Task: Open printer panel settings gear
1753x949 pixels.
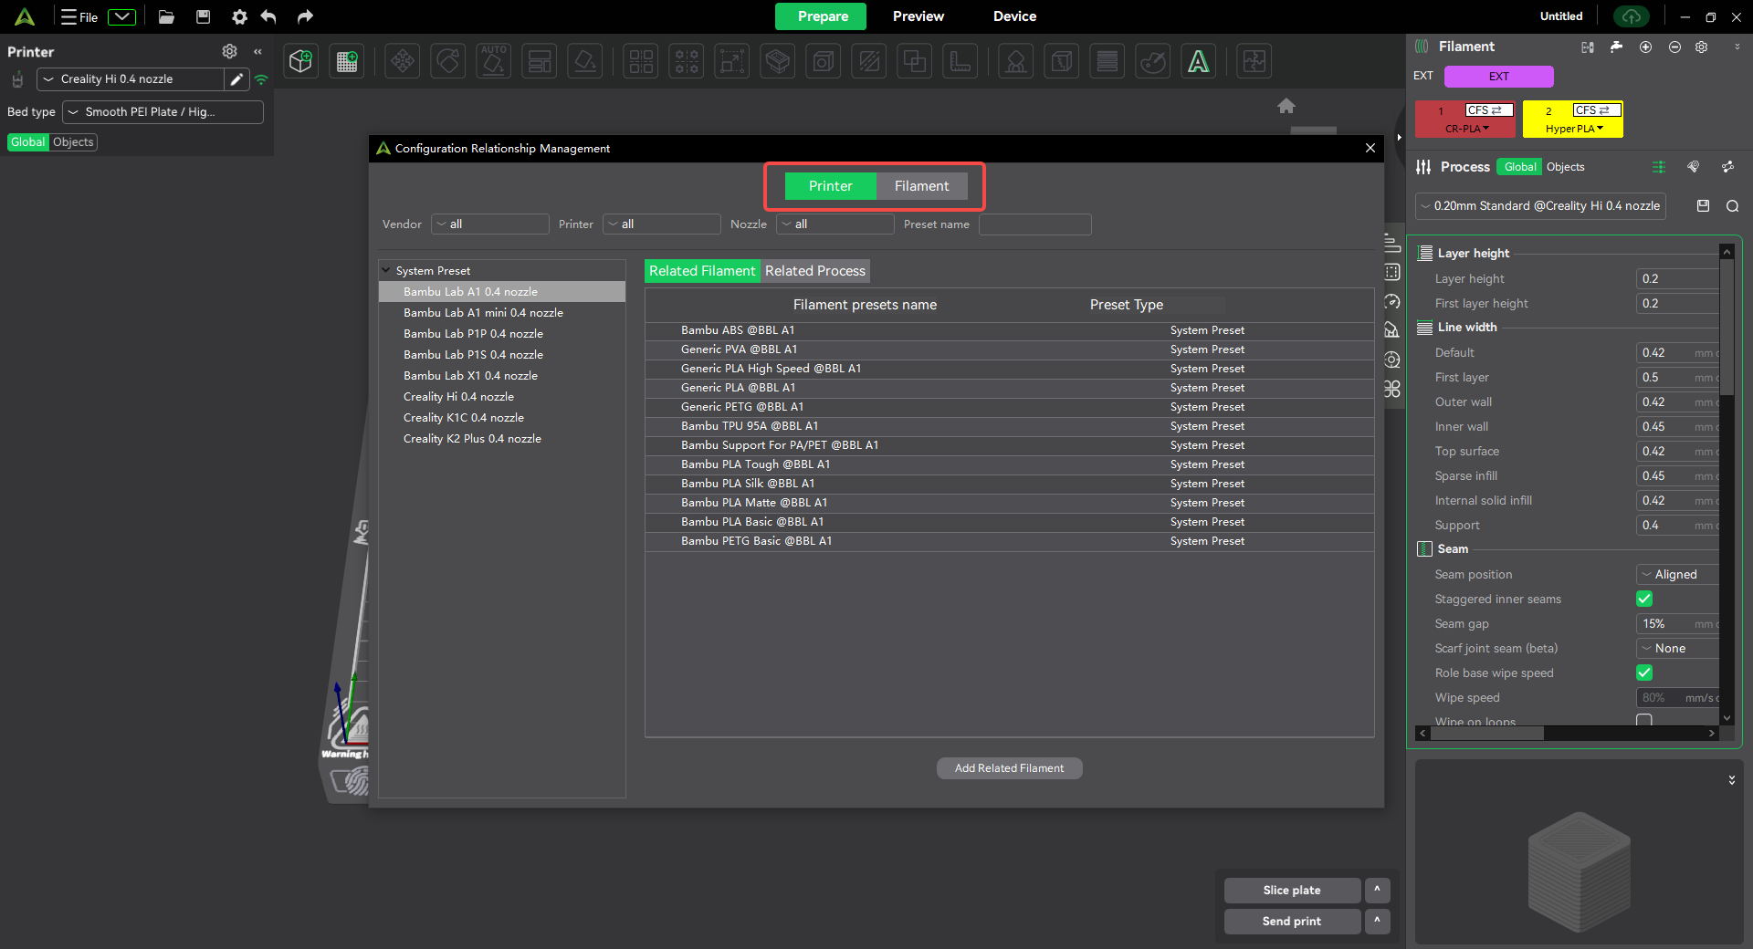Action: click(x=230, y=51)
